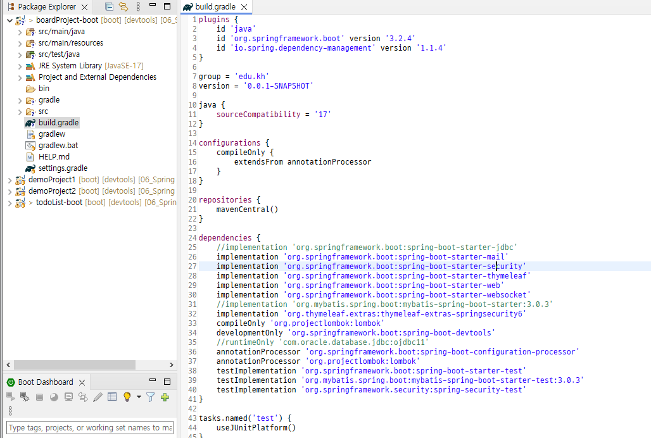Open Package Explorer view menu (three dots)
Viewport: 651px width, 438px height.
pyautogui.click(x=138, y=6)
